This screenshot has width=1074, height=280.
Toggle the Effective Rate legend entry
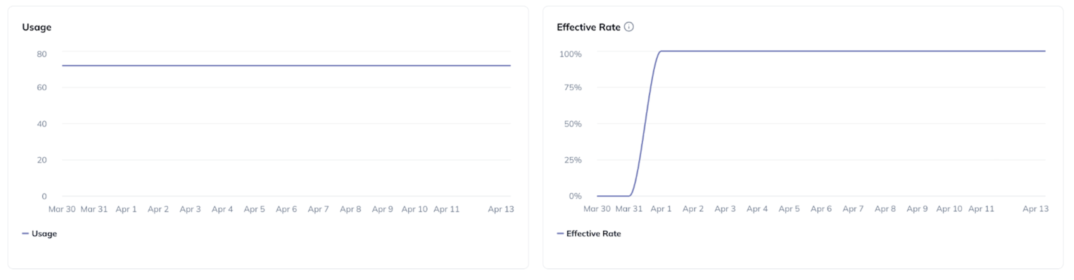593,234
